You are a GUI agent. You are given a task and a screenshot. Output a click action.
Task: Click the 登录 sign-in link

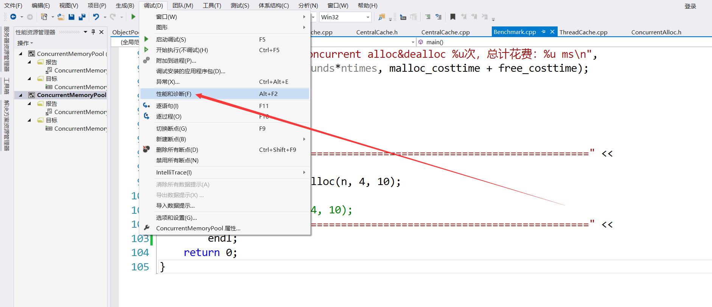pos(690,6)
